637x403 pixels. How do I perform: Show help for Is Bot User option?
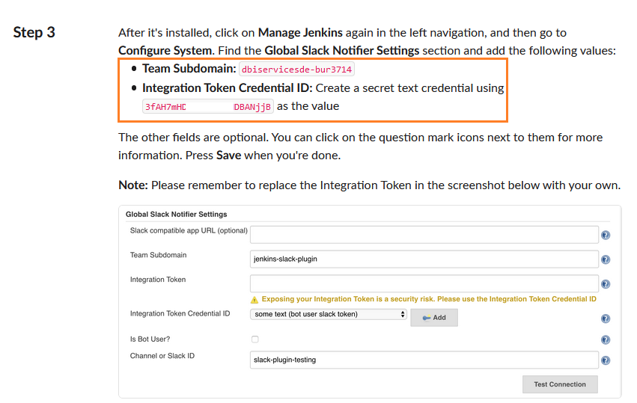(606, 339)
